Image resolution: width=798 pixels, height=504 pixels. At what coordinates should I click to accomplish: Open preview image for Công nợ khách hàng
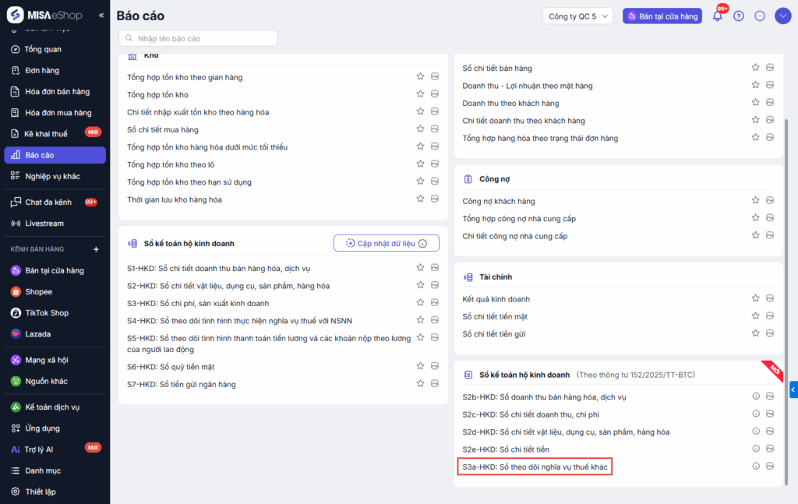coord(770,201)
